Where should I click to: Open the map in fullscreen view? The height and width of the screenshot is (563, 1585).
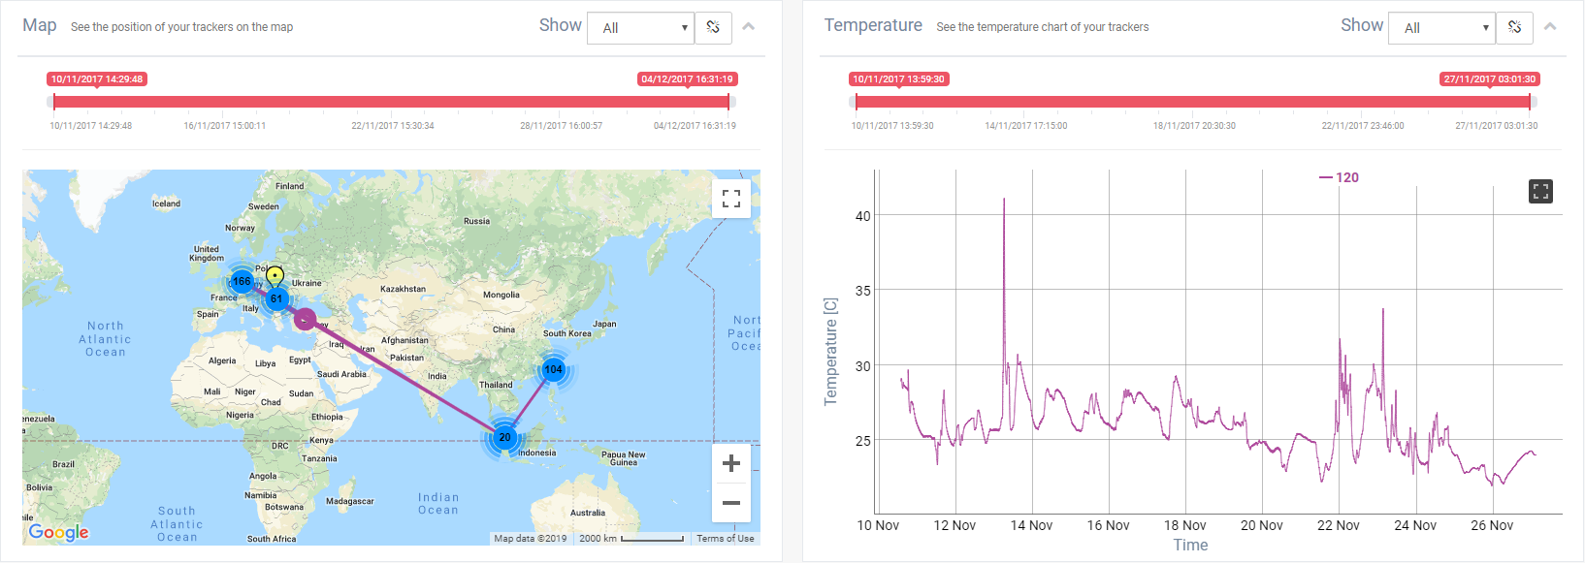(x=731, y=199)
